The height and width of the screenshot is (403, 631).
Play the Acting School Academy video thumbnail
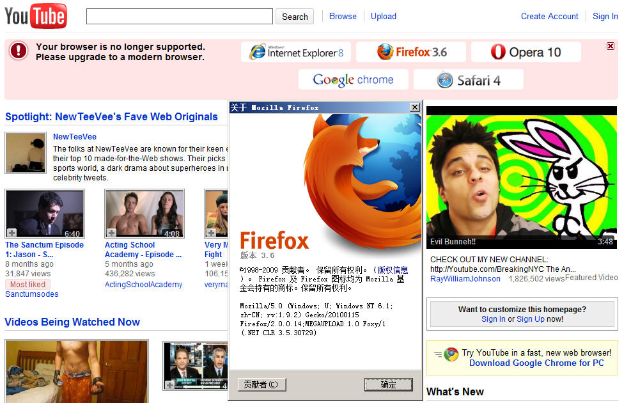coord(144,214)
